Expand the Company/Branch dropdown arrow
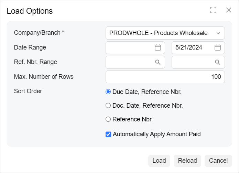Viewport: 239px width, 173px height. pos(218,33)
